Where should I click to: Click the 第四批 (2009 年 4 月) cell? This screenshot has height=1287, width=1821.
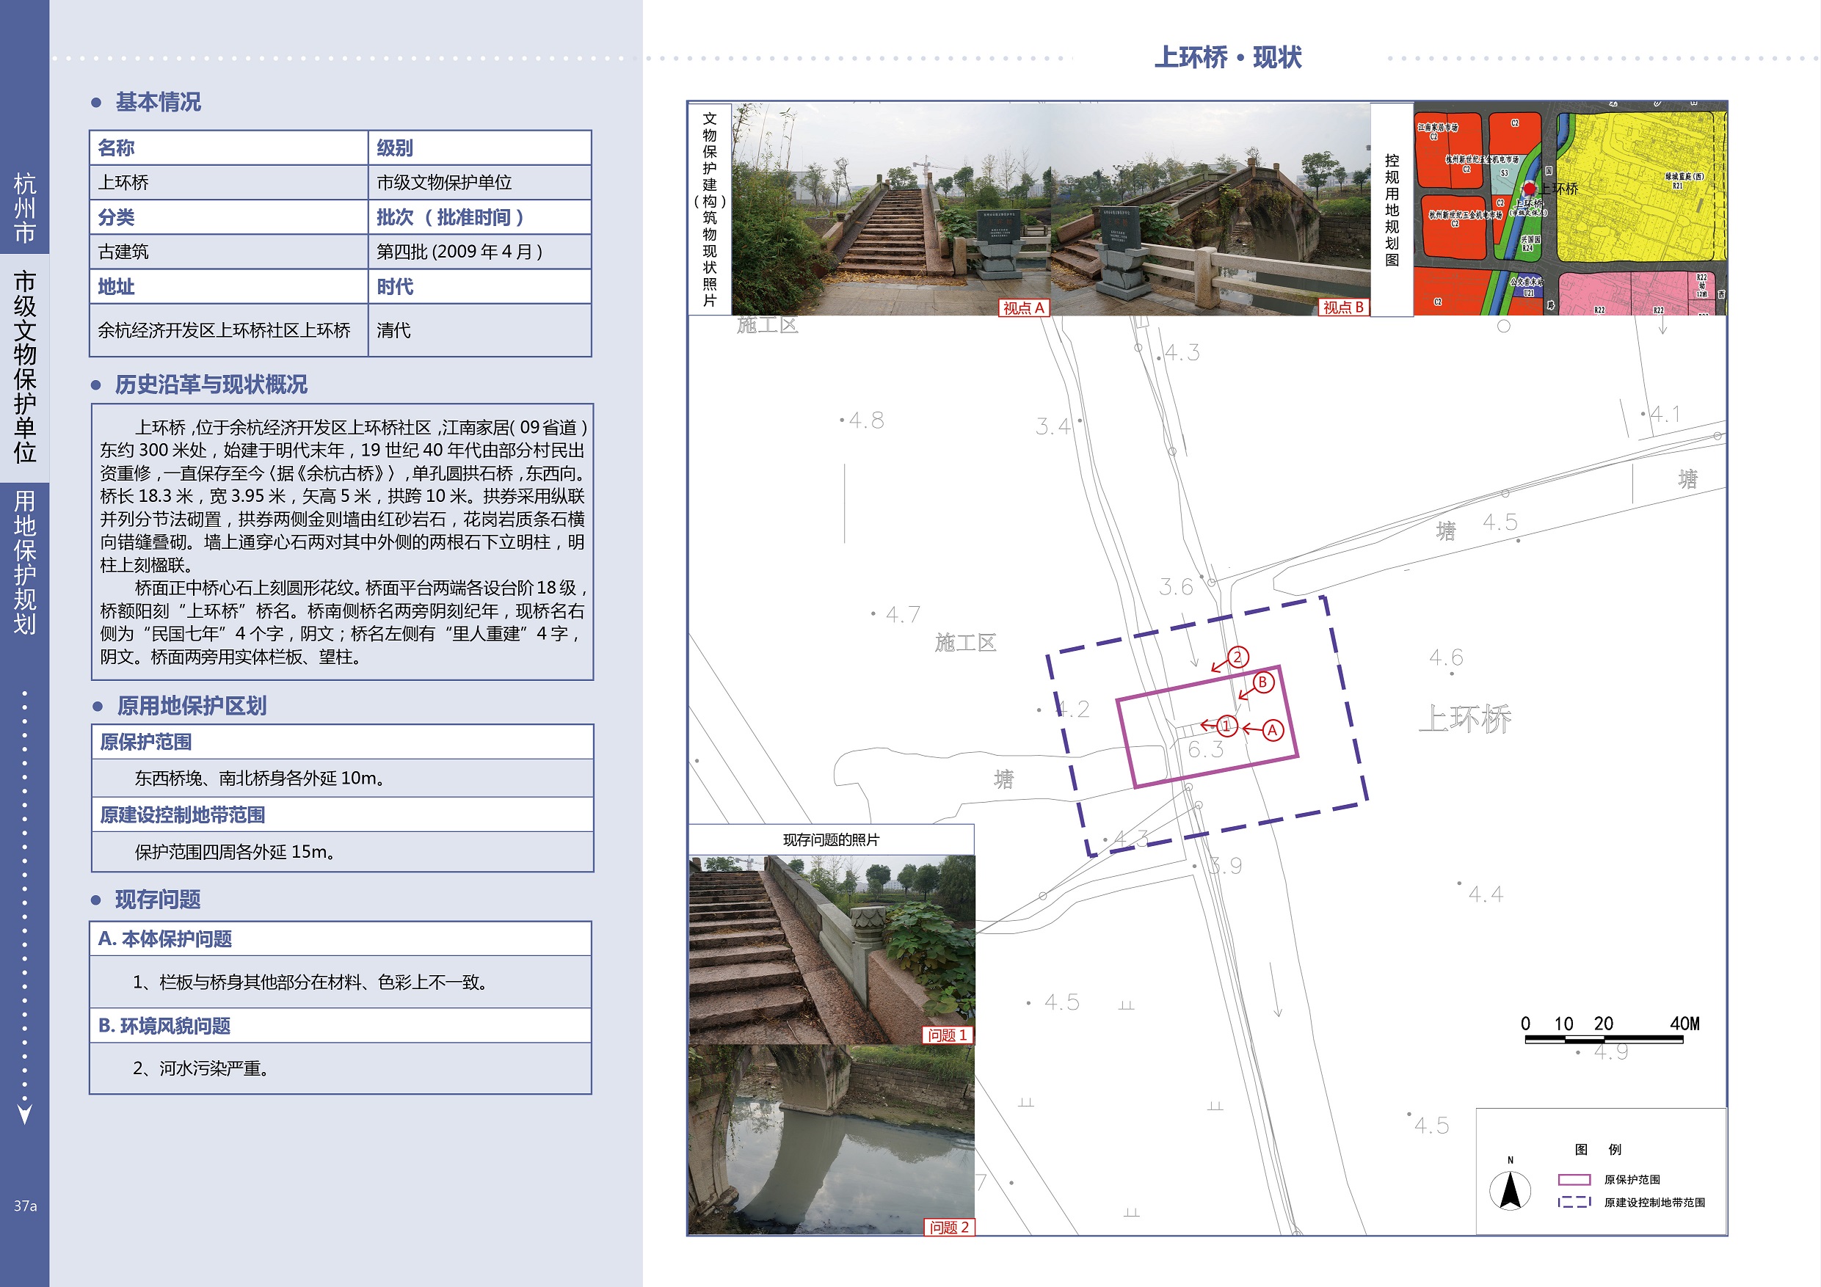480,252
